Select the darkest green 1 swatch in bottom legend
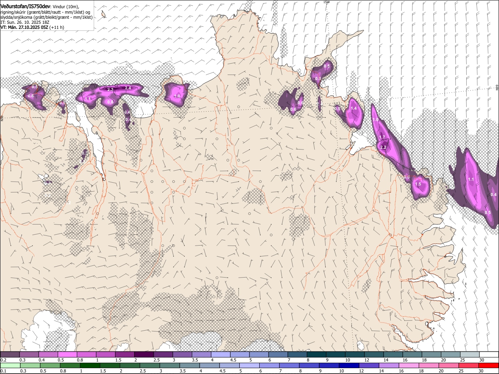Viewport: 499px width, 374px height. pyautogui.click(x=89, y=366)
